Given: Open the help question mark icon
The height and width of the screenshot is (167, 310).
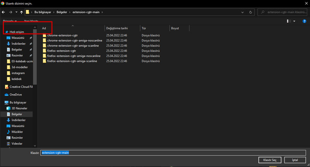Looking at the screenshot, I should point(304,21).
